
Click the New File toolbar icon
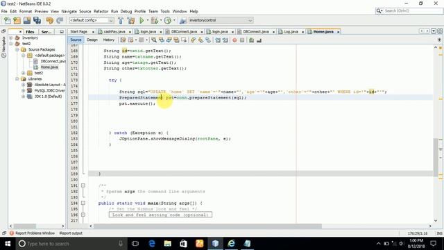8,20
